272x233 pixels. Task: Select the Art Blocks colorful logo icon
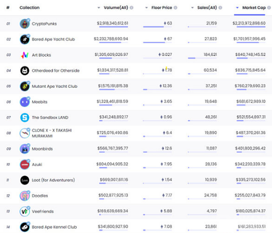pos(25,55)
